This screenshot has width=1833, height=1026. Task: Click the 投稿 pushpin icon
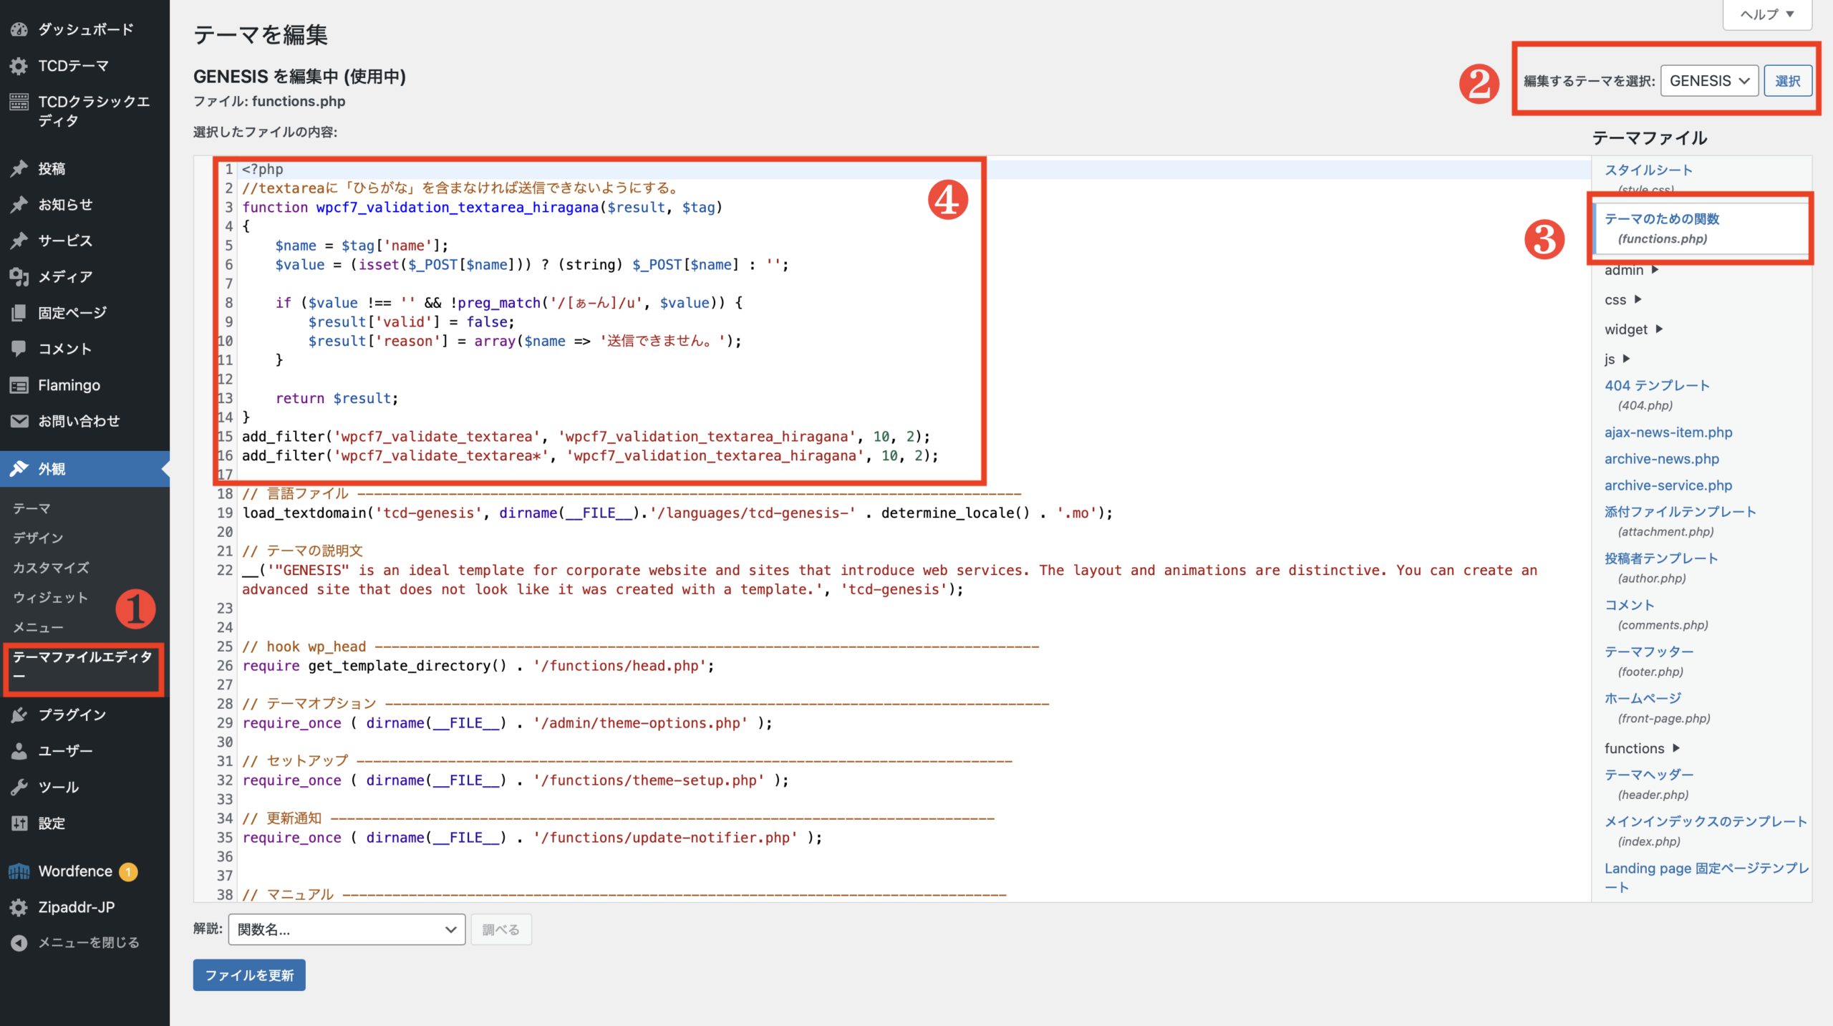19,169
